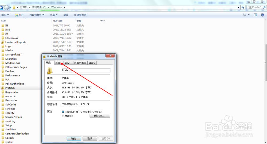Toggle the 隐藏 hidden checkbox

click(63, 116)
